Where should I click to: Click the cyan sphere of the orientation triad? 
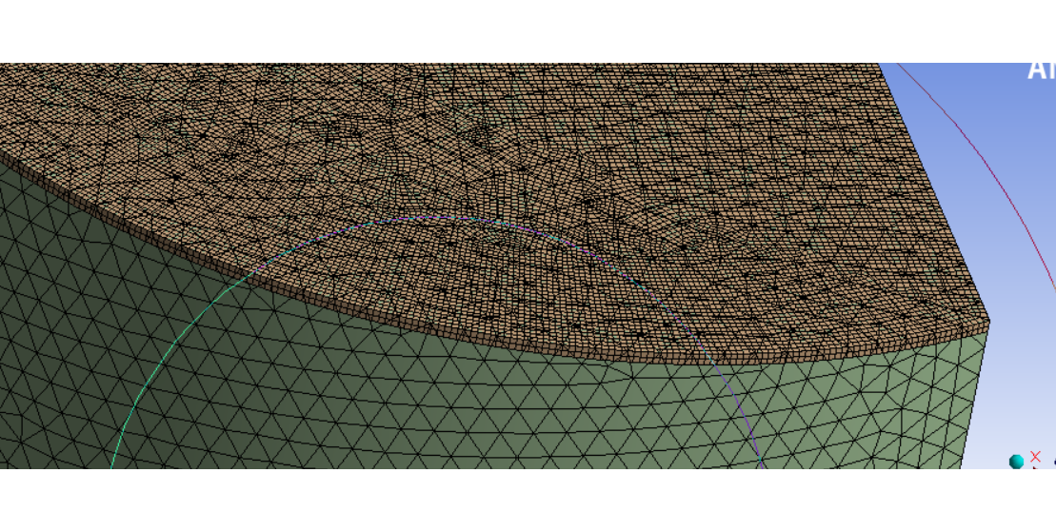point(1016,462)
